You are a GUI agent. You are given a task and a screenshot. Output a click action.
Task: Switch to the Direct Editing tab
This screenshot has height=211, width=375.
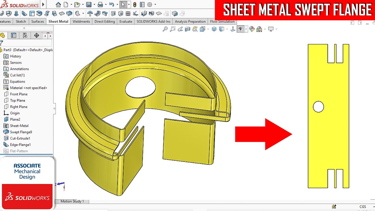[x=105, y=21]
